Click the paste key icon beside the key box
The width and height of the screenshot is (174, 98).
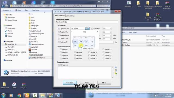click(116, 70)
